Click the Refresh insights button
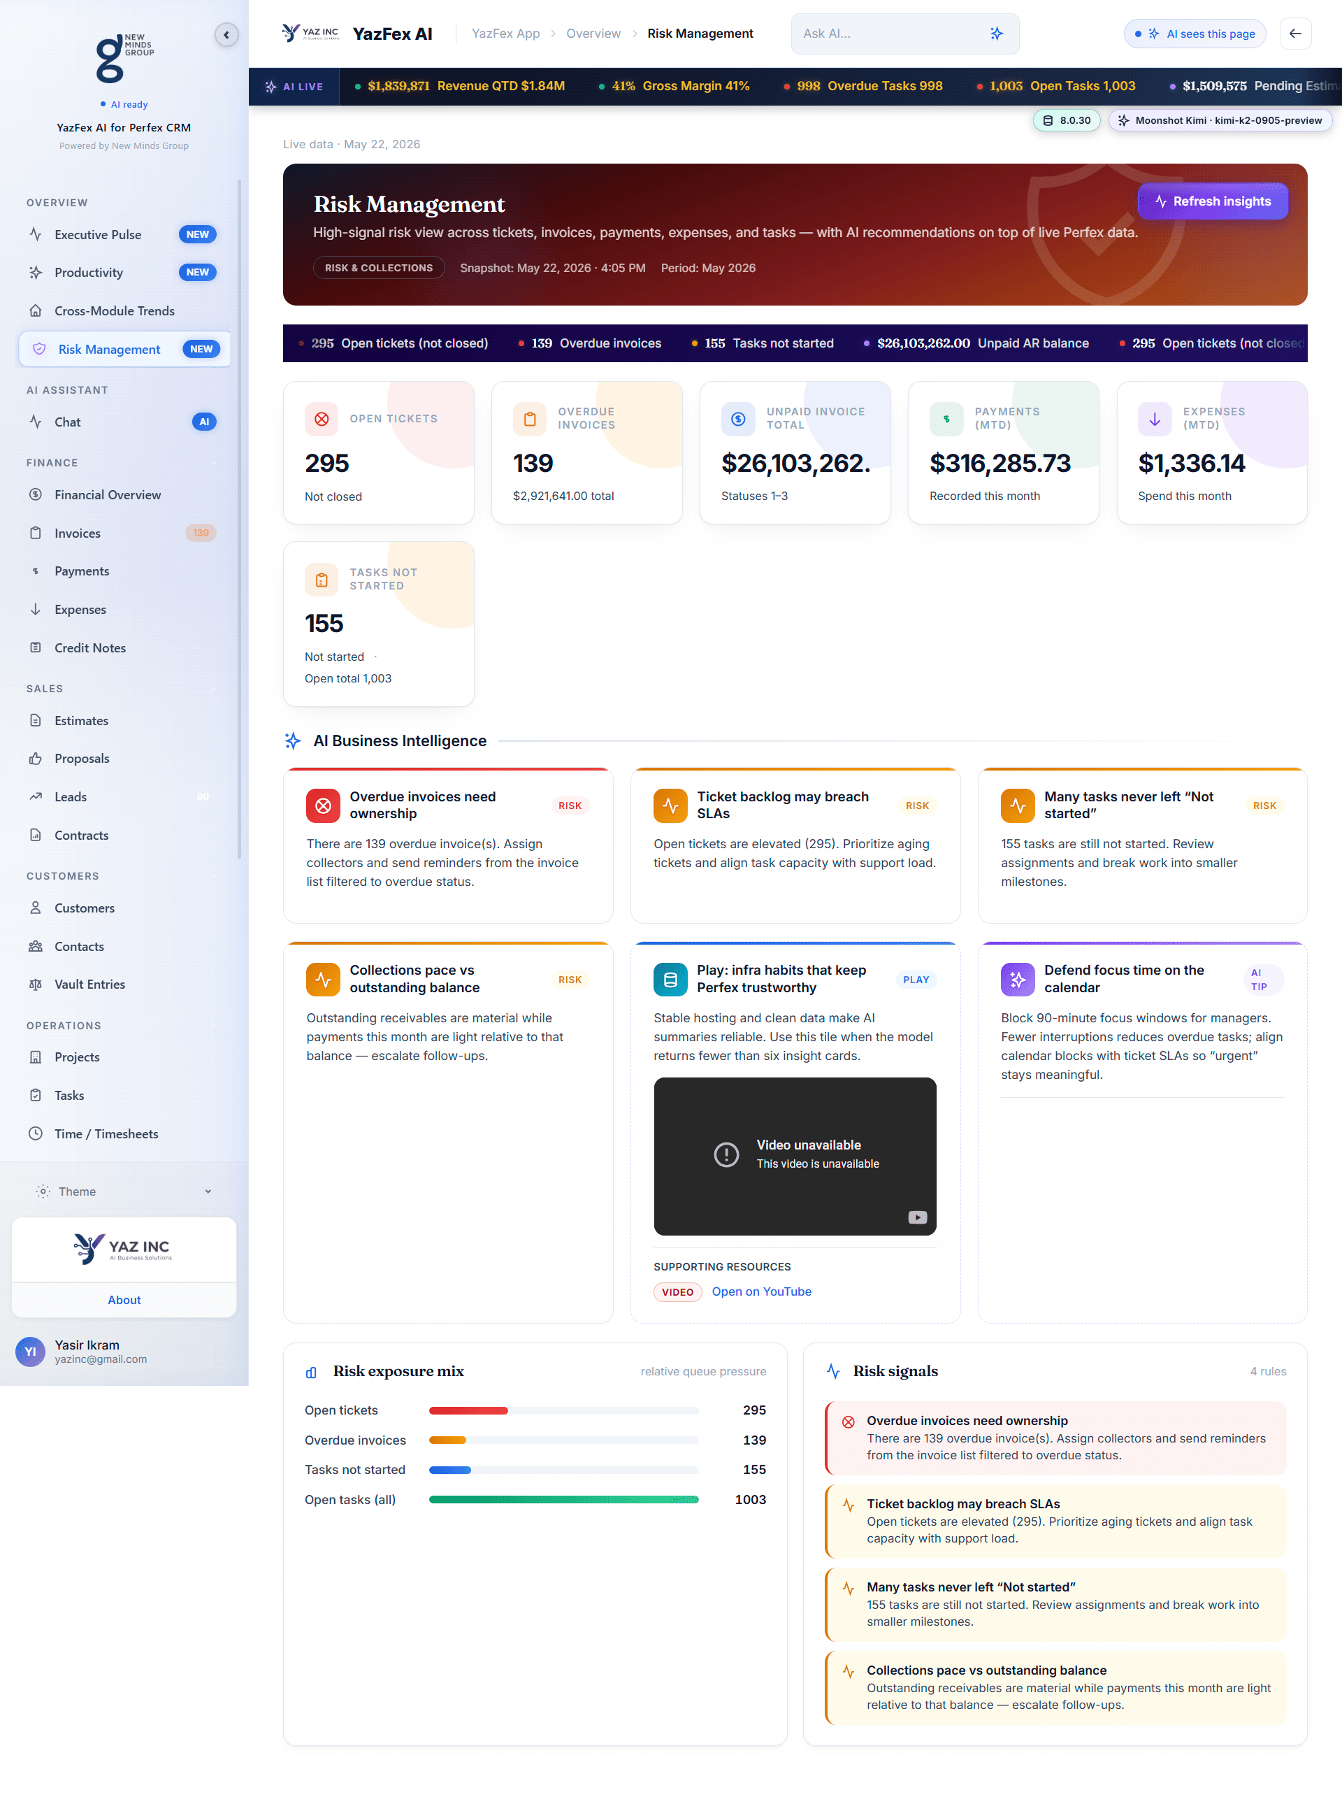 (1212, 201)
